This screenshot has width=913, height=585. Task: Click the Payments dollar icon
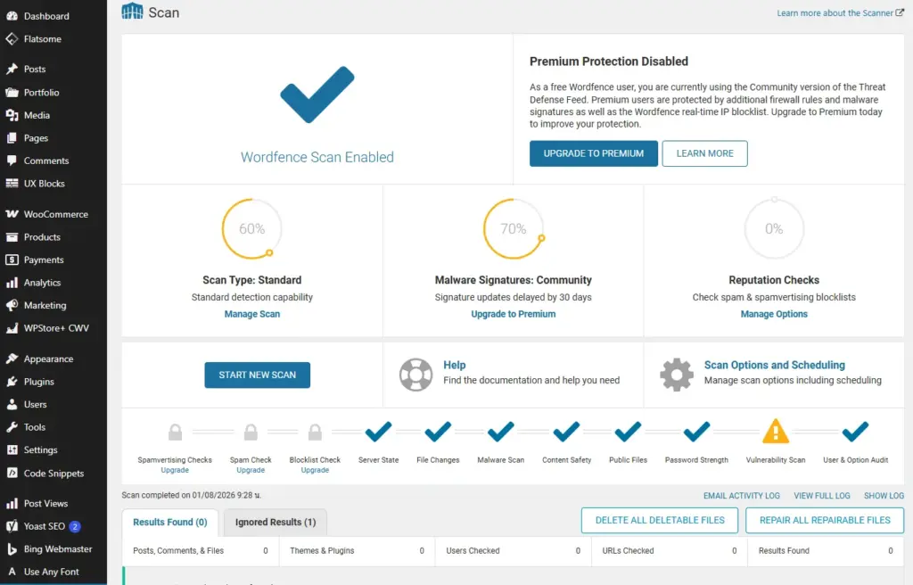click(12, 260)
